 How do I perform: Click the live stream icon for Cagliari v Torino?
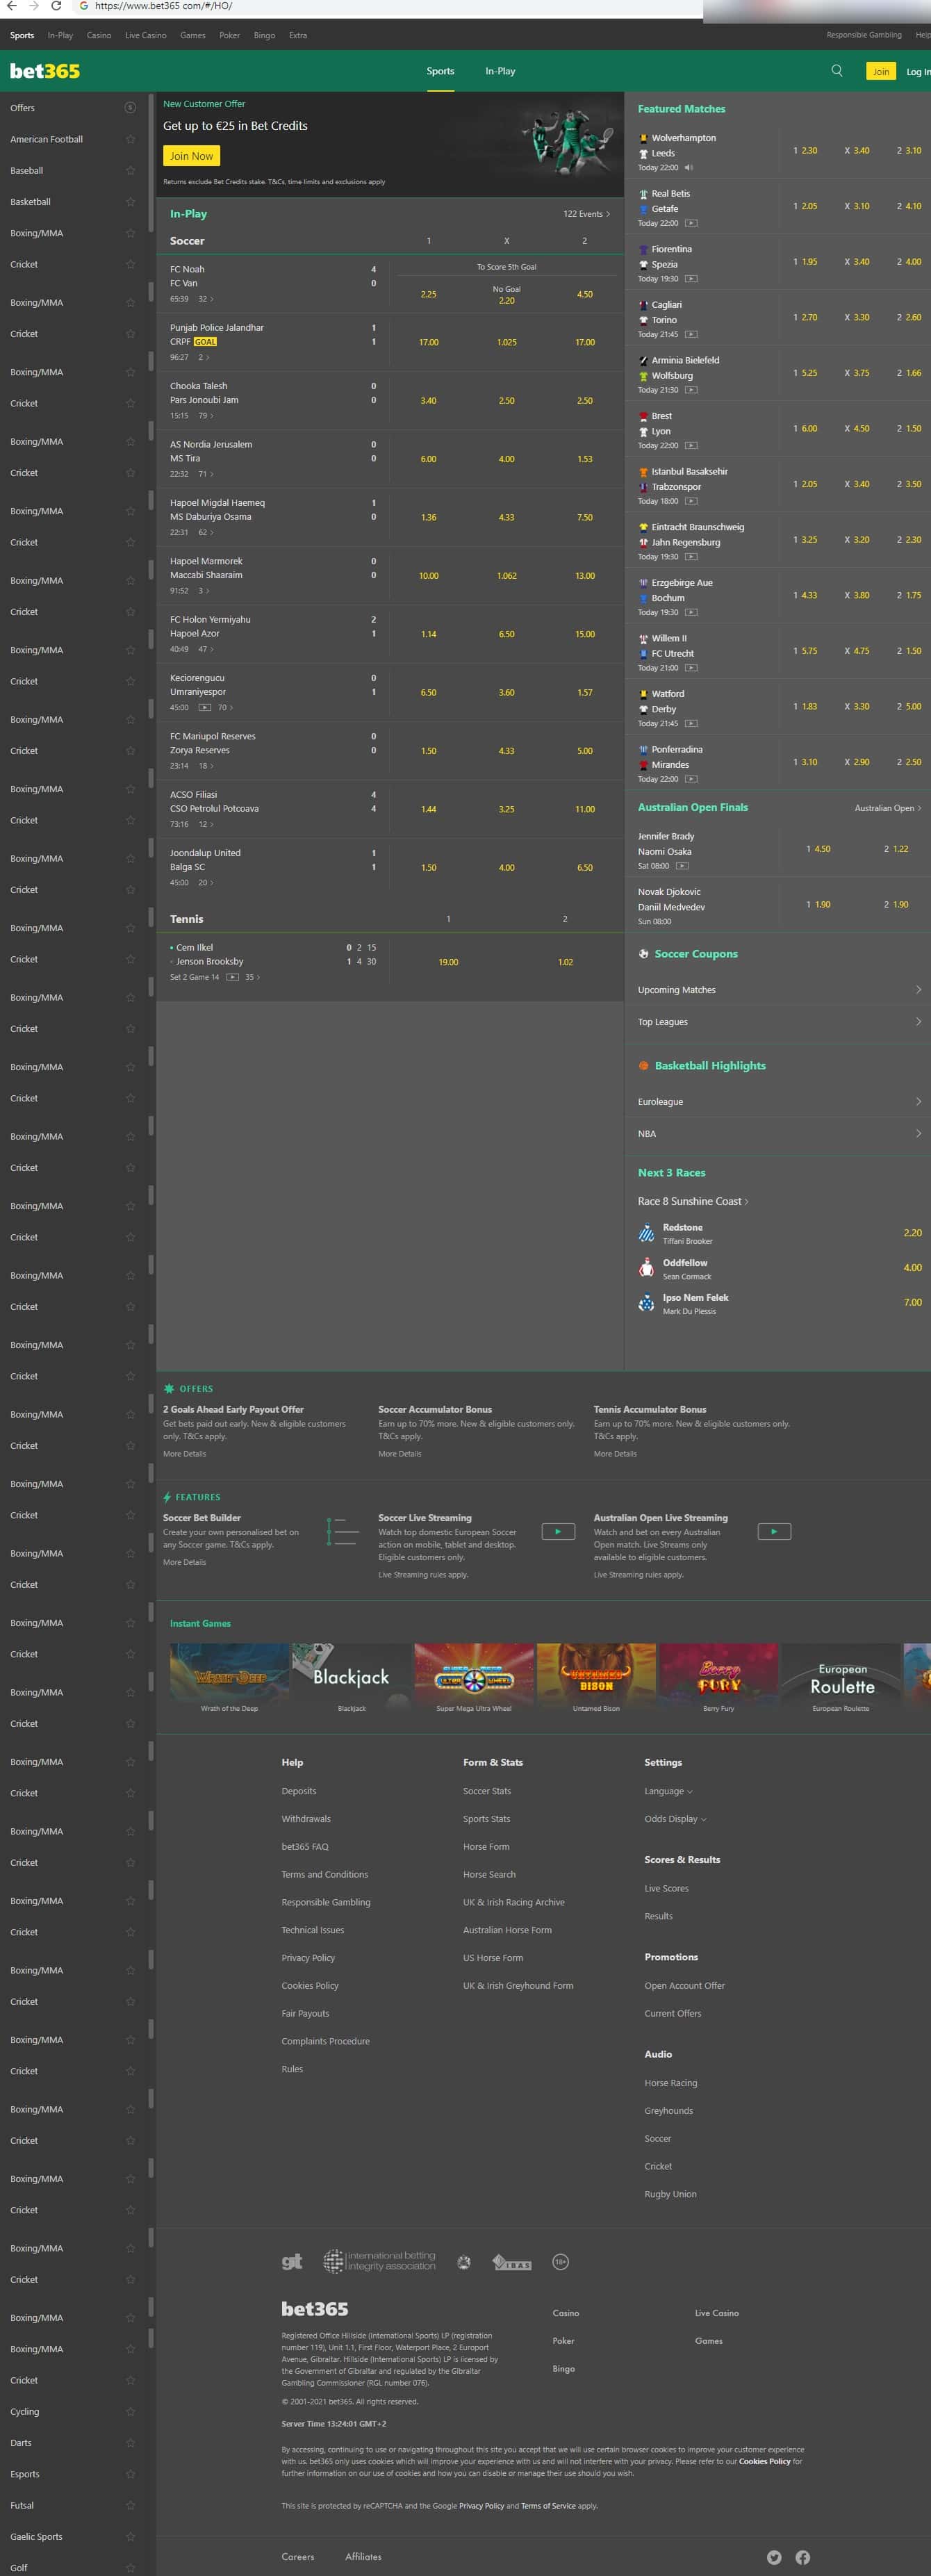coord(691,334)
